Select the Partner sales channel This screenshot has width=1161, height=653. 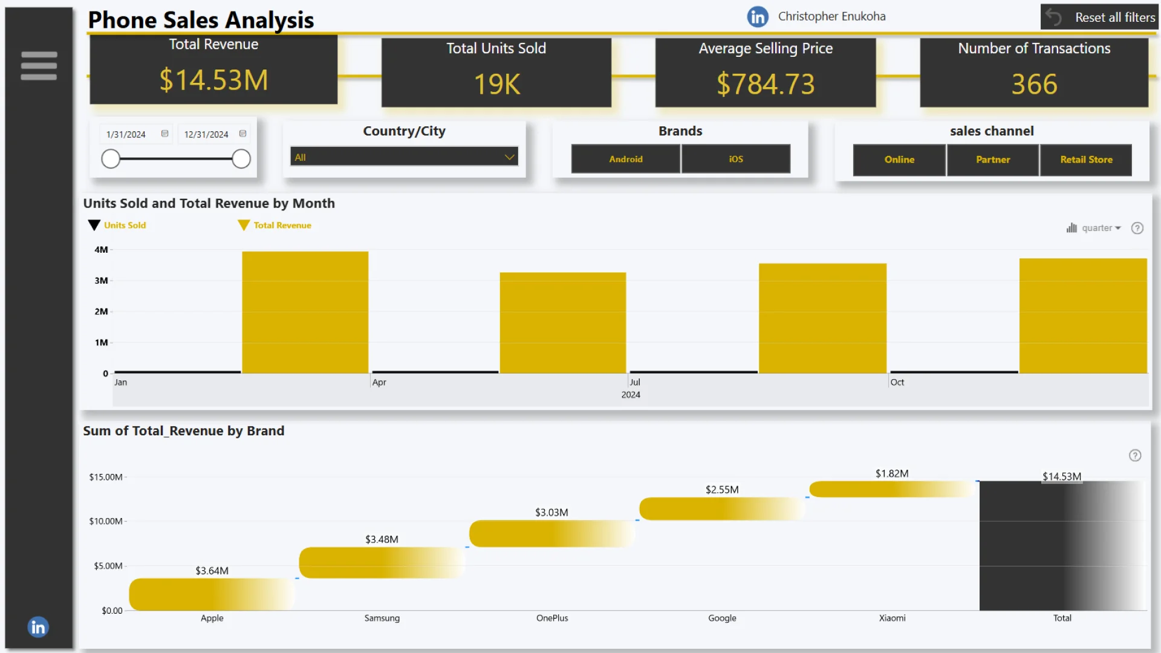click(x=992, y=160)
